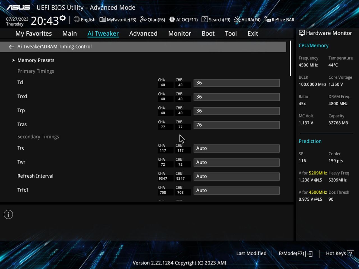Image resolution: width=359 pixels, height=269 pixels.
Task: Click the Primary Timings heading
Action: click(36, 71)
